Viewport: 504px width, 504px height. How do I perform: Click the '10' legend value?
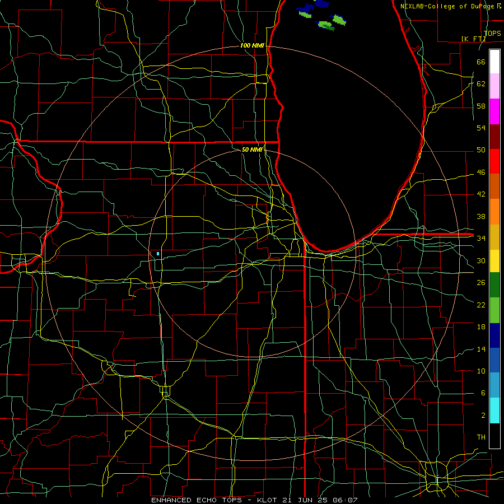coord(481,371)
